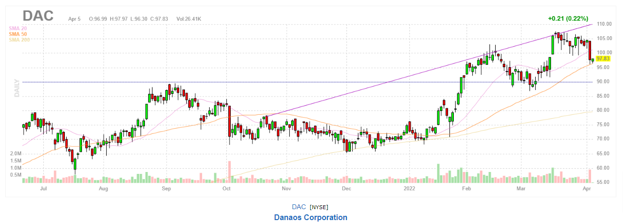
Task: Select the Oct marker on time axis
Action: point(226,189)
